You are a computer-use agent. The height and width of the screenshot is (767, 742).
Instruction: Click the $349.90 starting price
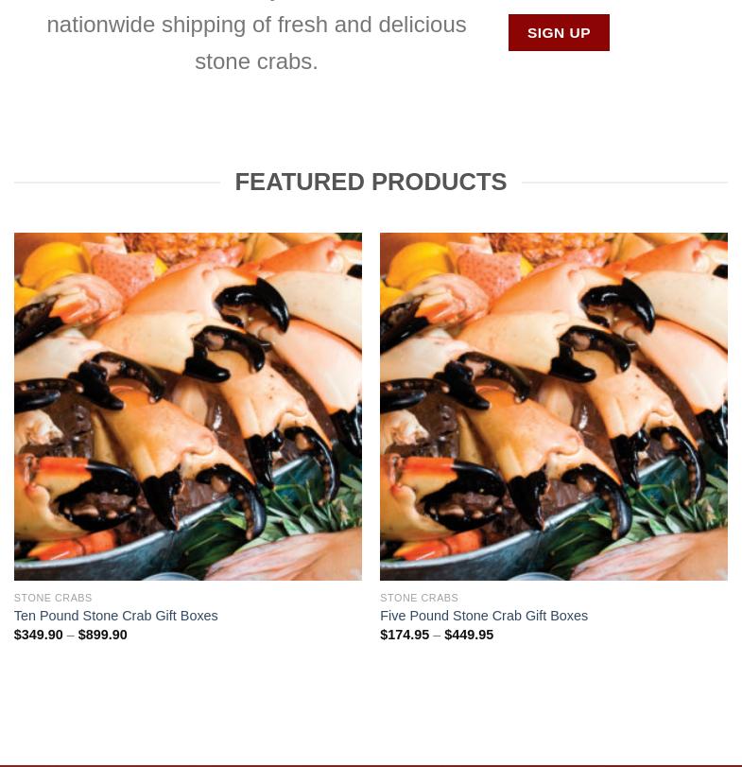pos(39,635)
